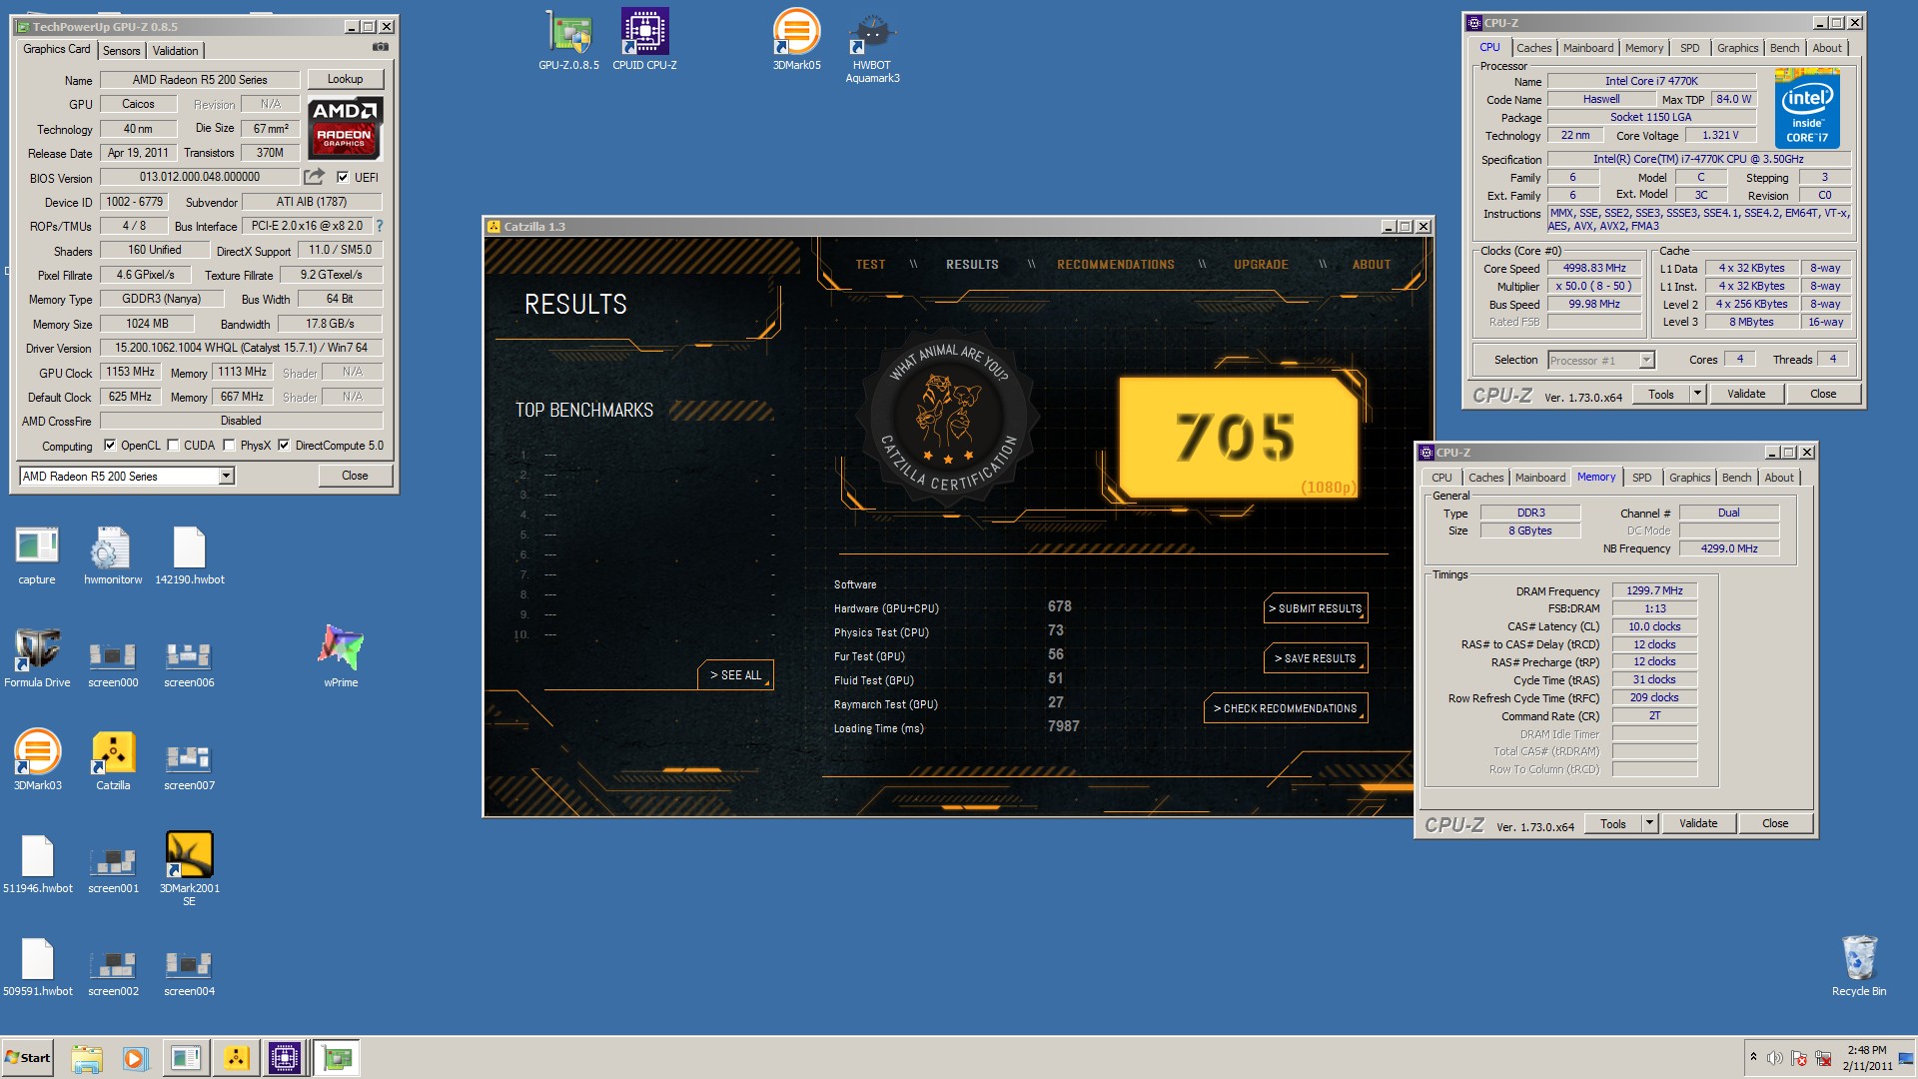The width and height of the screenshot is (1918, 1079).
Task: Open the HWBOT Aquamark3 desktop shortcut
Action: click(872, 47)
